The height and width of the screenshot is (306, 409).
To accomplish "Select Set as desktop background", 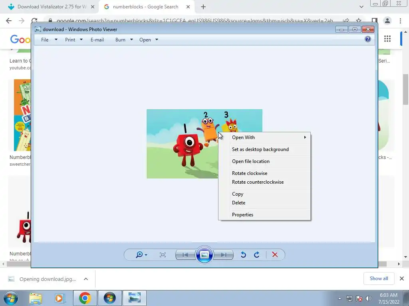I will tap(264, 149).
